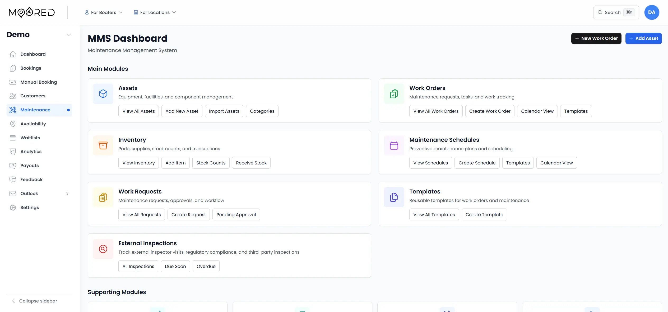The height and width of the screenshot is (312, 668).
Task: Open the Analytics chart icon
Action: (13, 151)
